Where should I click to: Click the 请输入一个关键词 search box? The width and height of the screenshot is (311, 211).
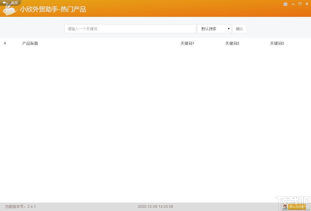130,28
